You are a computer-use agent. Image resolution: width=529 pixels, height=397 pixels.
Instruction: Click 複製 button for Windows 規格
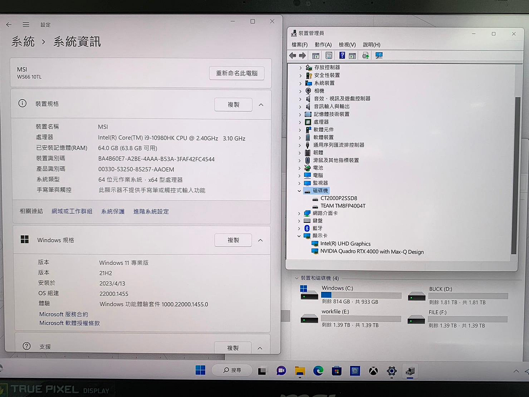pos(233,240)
